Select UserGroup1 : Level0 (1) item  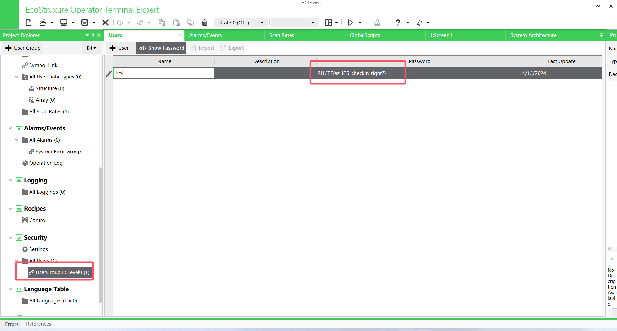pos(59,272)
